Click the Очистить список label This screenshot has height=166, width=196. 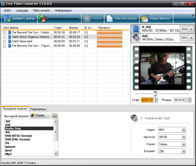pyautogui.click(x=126, y=19)
